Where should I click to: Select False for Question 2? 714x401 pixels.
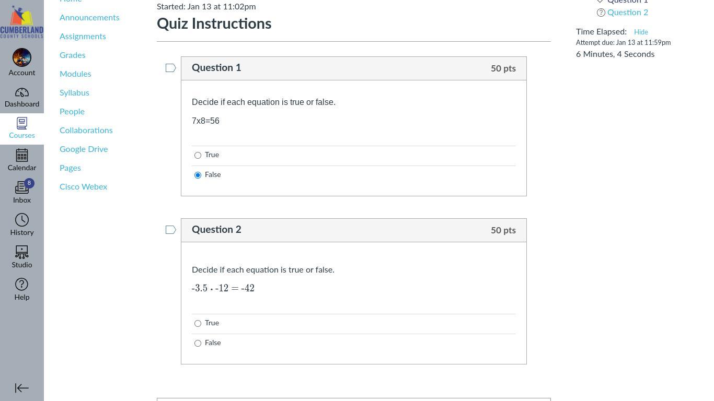tap(198, 343)
